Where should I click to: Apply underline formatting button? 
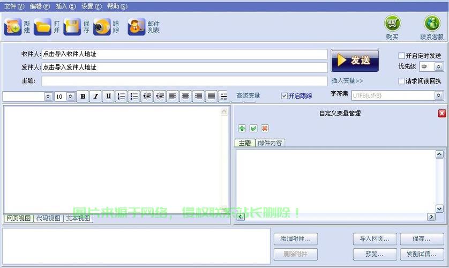(x=108, y=96)
